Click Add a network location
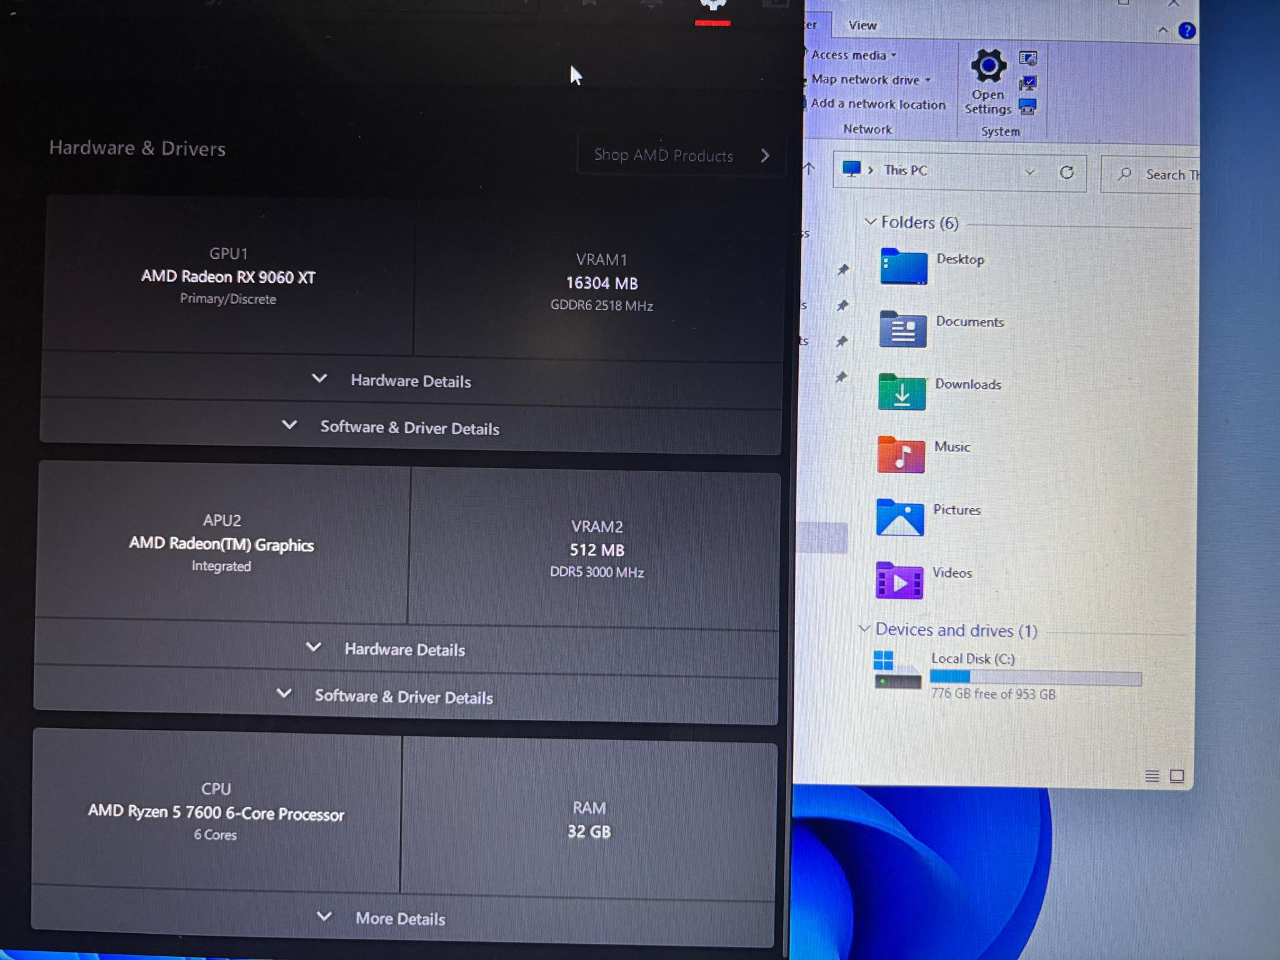The height and width of the screenshot is (960, 1280). pyautogui.click(x=877, y=104)
